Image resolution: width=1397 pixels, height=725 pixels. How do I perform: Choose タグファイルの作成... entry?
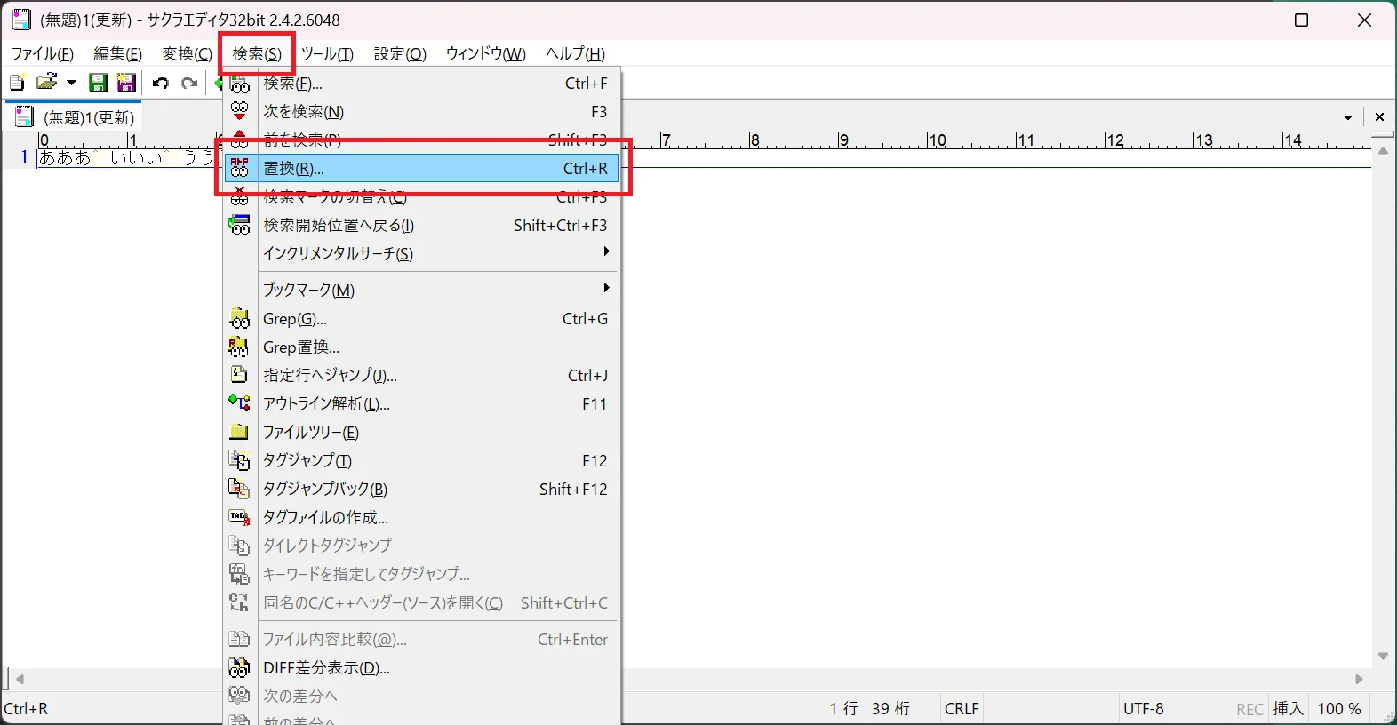pos(421,518)
